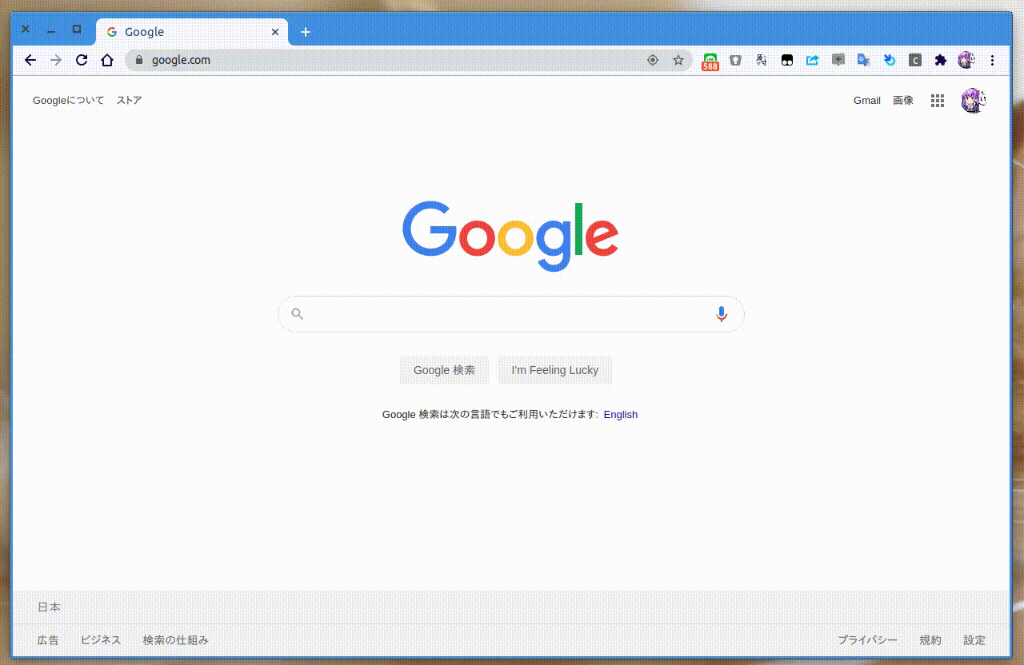Click the Google 検索 button
This screenshot has height=665, width=1024.
pyautogui.click(x=444, y=370)
